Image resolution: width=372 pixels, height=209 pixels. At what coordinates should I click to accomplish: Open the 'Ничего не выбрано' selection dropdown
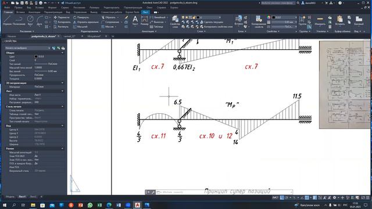coord(27,48)
